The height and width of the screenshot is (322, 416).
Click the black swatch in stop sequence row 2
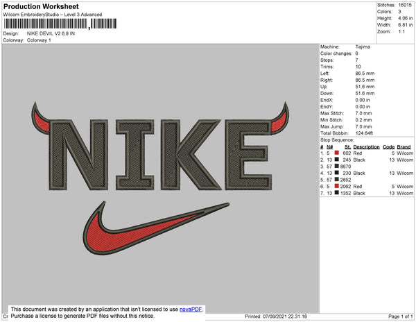[x=337, y=160]
